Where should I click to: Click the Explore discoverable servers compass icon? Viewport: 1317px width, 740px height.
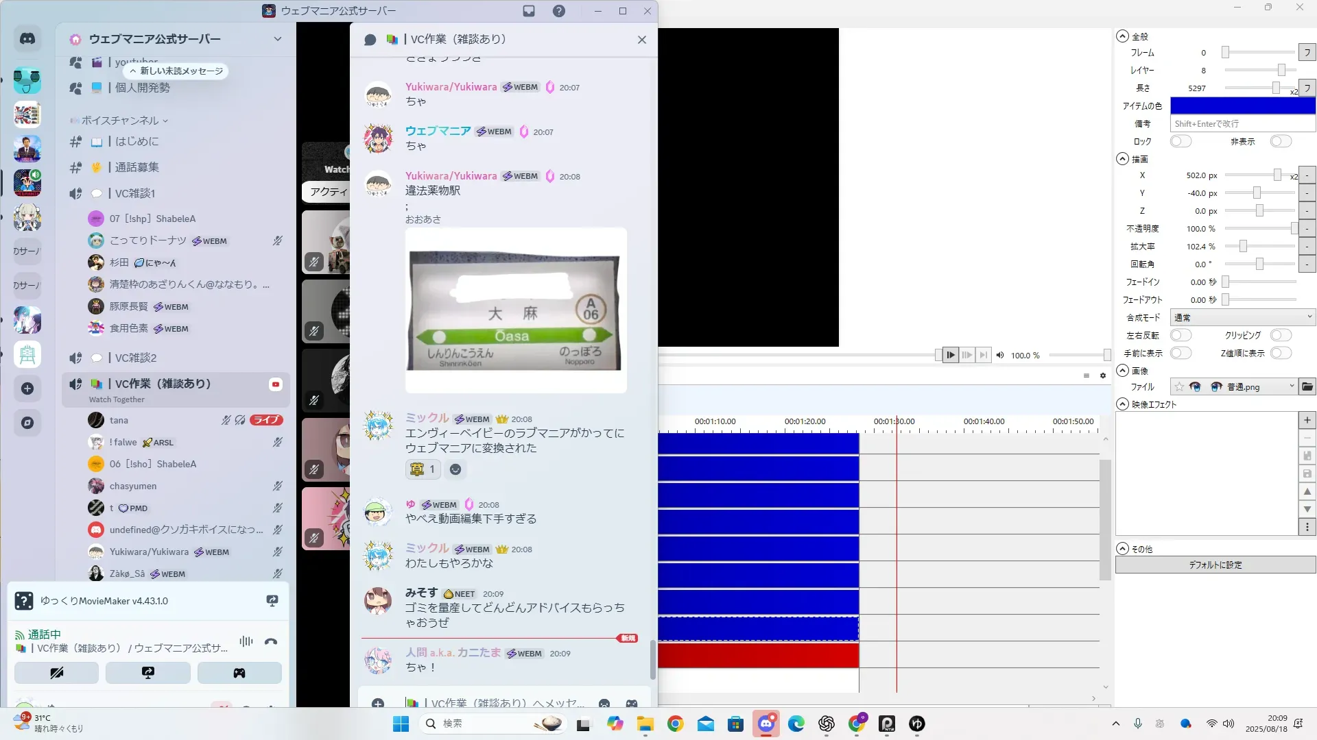pyautogui.click(x=27, y=423)
